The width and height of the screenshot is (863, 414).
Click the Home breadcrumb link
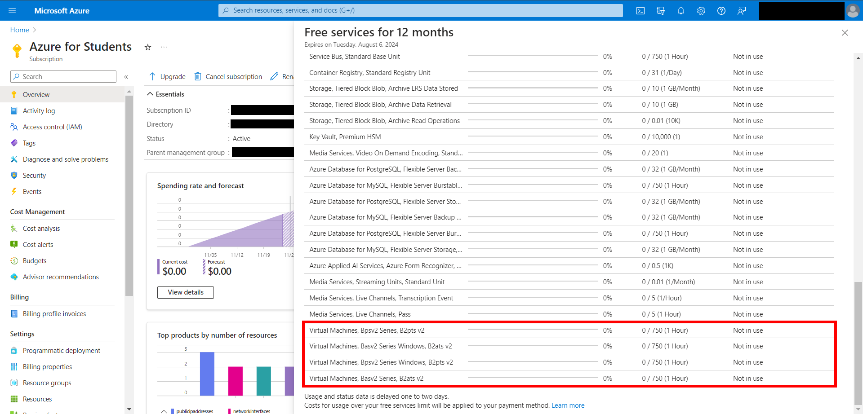click(x=19, y=30)
